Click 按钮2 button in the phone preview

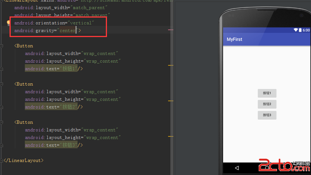click(267, 104)
